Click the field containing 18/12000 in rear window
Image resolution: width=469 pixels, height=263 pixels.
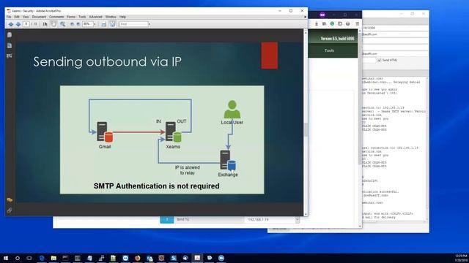pyautogui.click(x=395, y=28)
